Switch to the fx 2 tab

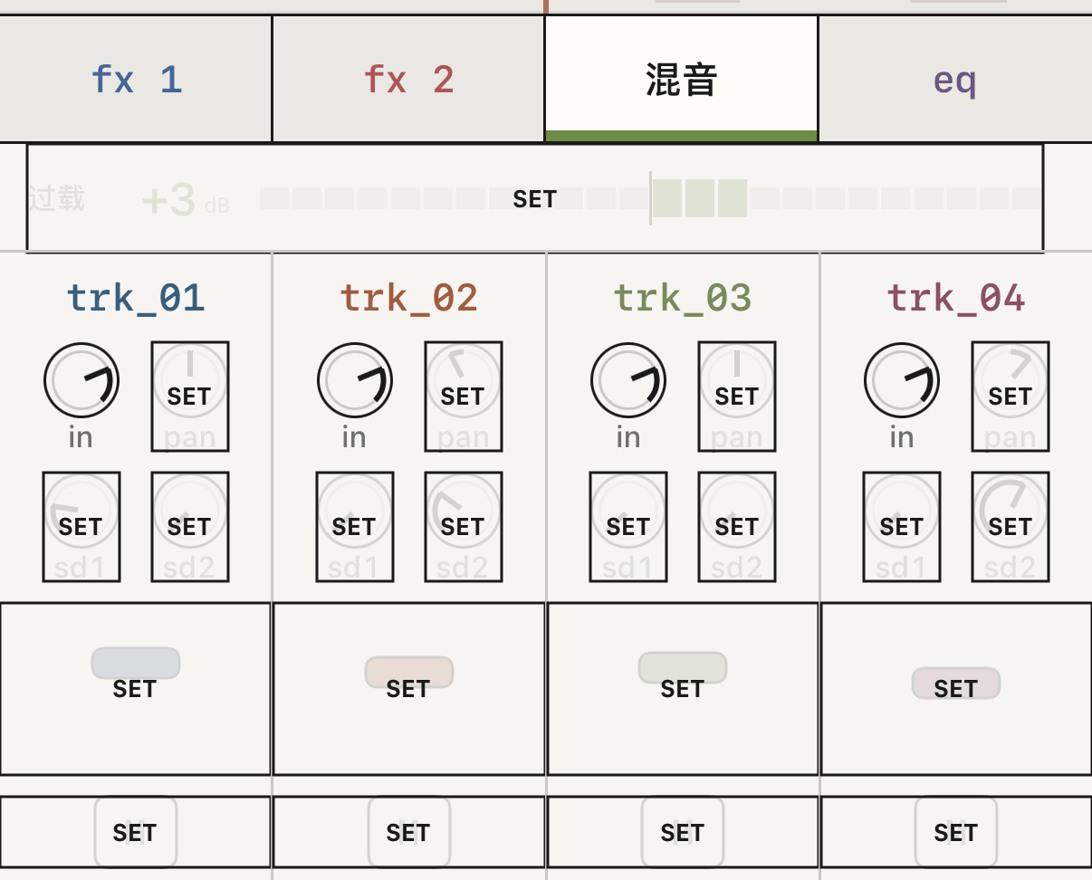point(408,79)
